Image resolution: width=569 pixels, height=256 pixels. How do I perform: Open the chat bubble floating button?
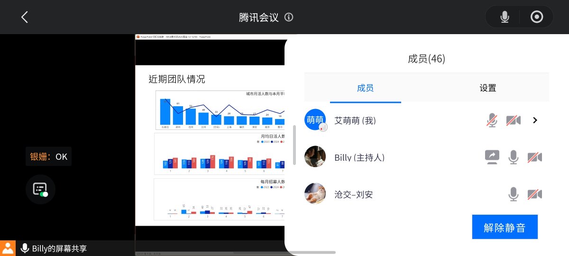coord(40,189)
